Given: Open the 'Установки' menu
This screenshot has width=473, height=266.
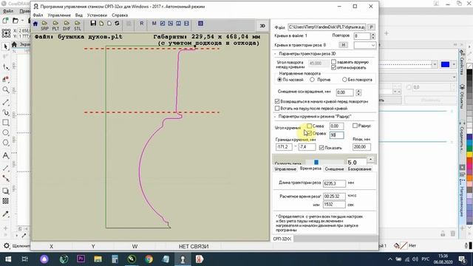Looking at the screenshot, I should pyautogui.click(x=97, y=15).
